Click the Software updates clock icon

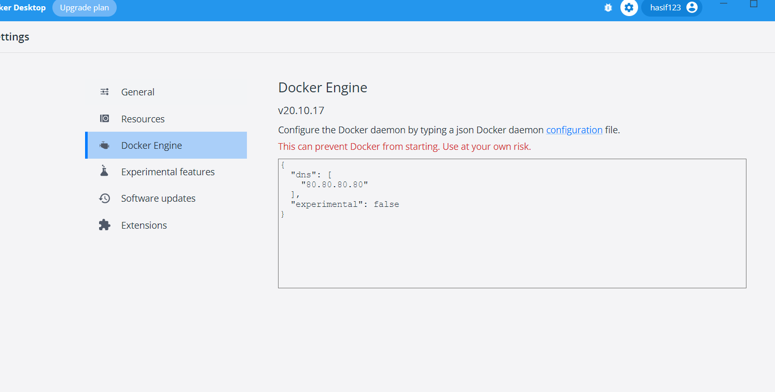pyautogui.click(x=104, y=198)
